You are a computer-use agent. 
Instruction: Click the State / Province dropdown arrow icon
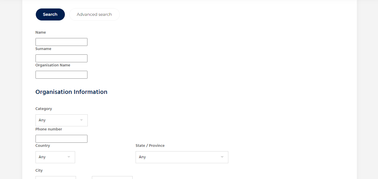click(x=222, y=157)
